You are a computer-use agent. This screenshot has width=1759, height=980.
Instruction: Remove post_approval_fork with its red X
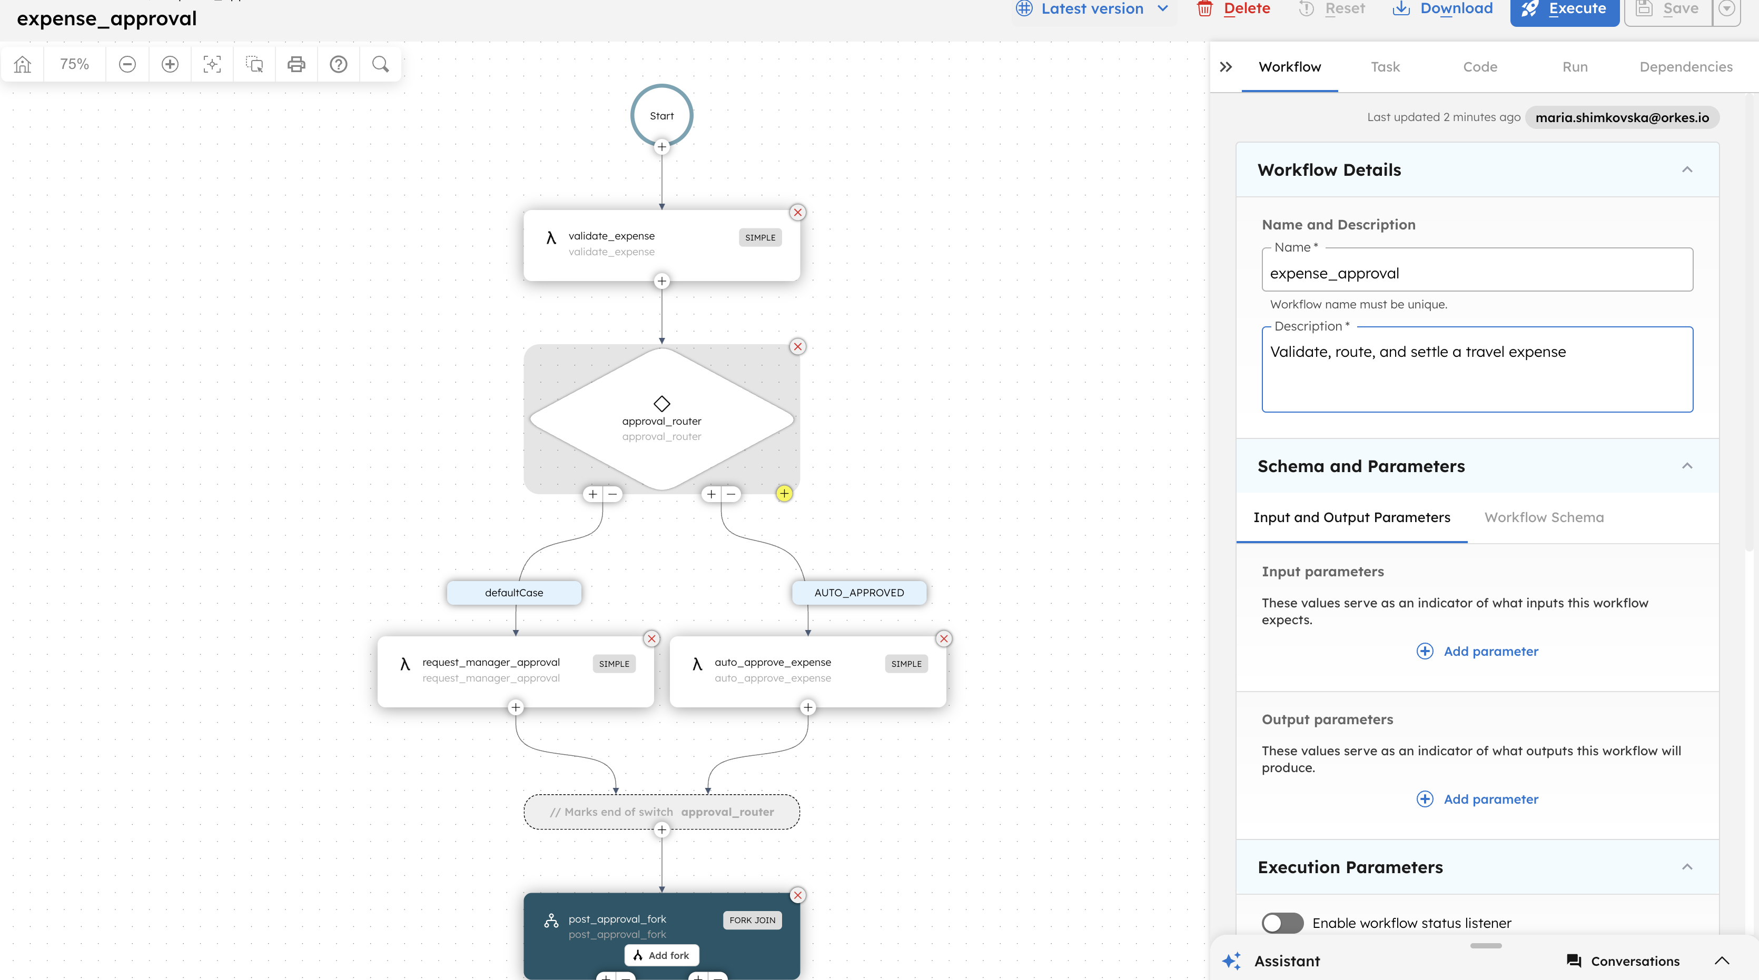pyautogui.click(x=797, y=895)
